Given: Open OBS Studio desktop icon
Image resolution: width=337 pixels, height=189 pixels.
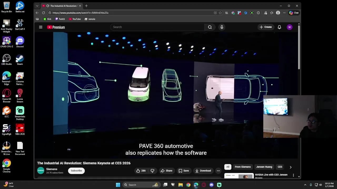Looking at the screenshot, I should pos(7,60).
